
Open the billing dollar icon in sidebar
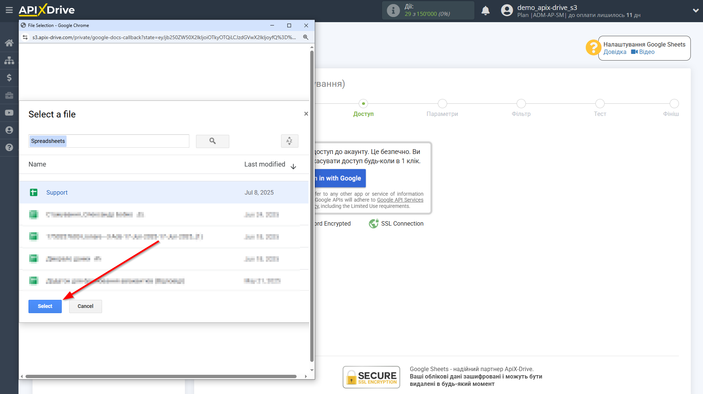[9, 78]
